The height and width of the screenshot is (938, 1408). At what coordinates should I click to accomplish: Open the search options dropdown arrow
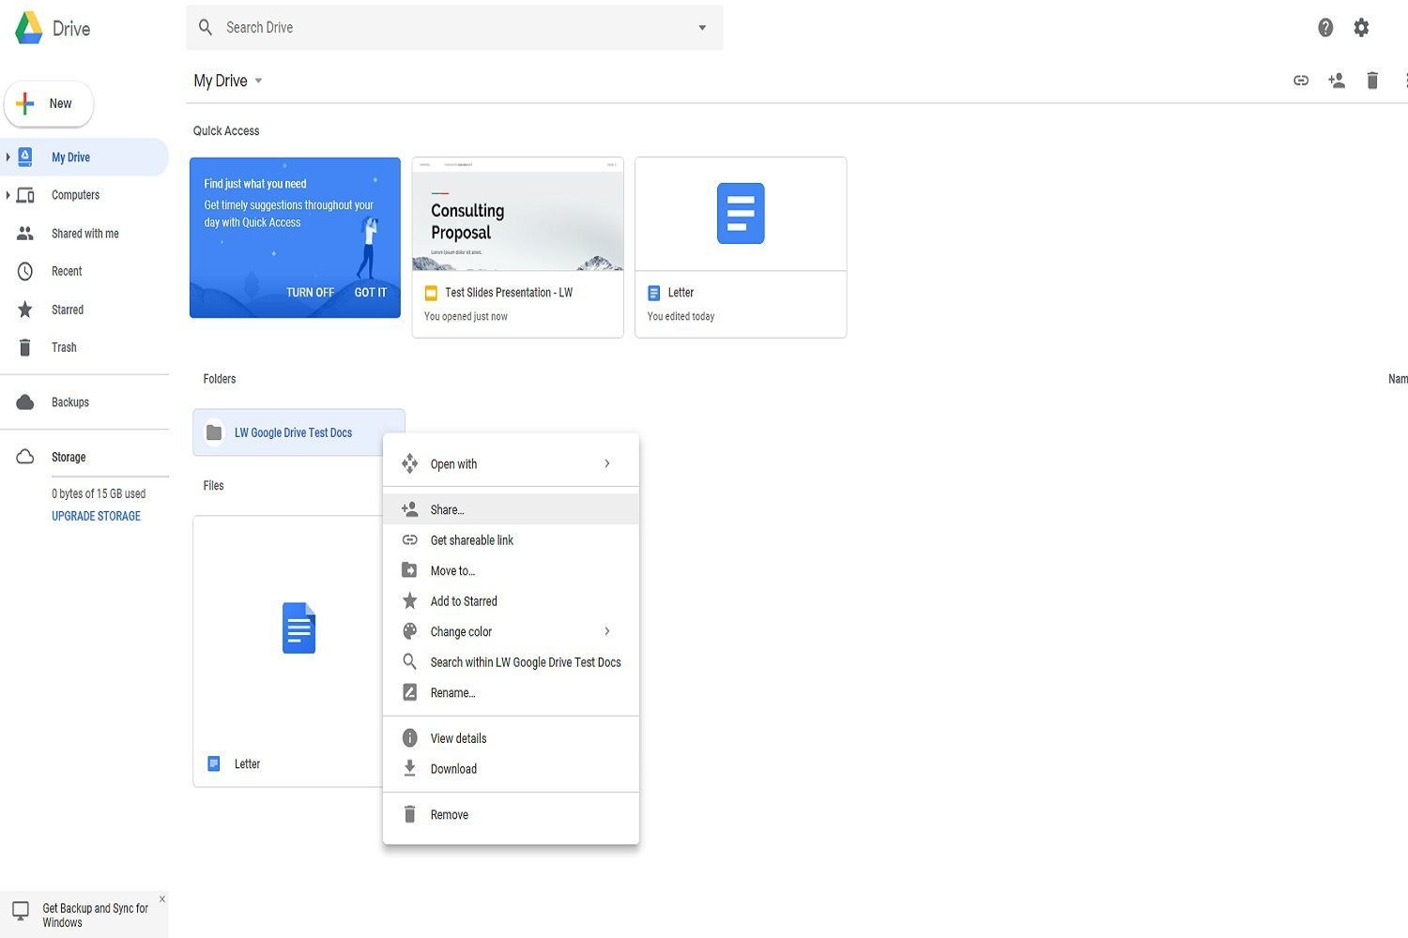click(702, 28)
